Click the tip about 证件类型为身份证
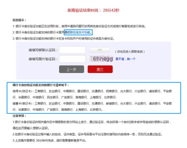 tap(64, 38)
